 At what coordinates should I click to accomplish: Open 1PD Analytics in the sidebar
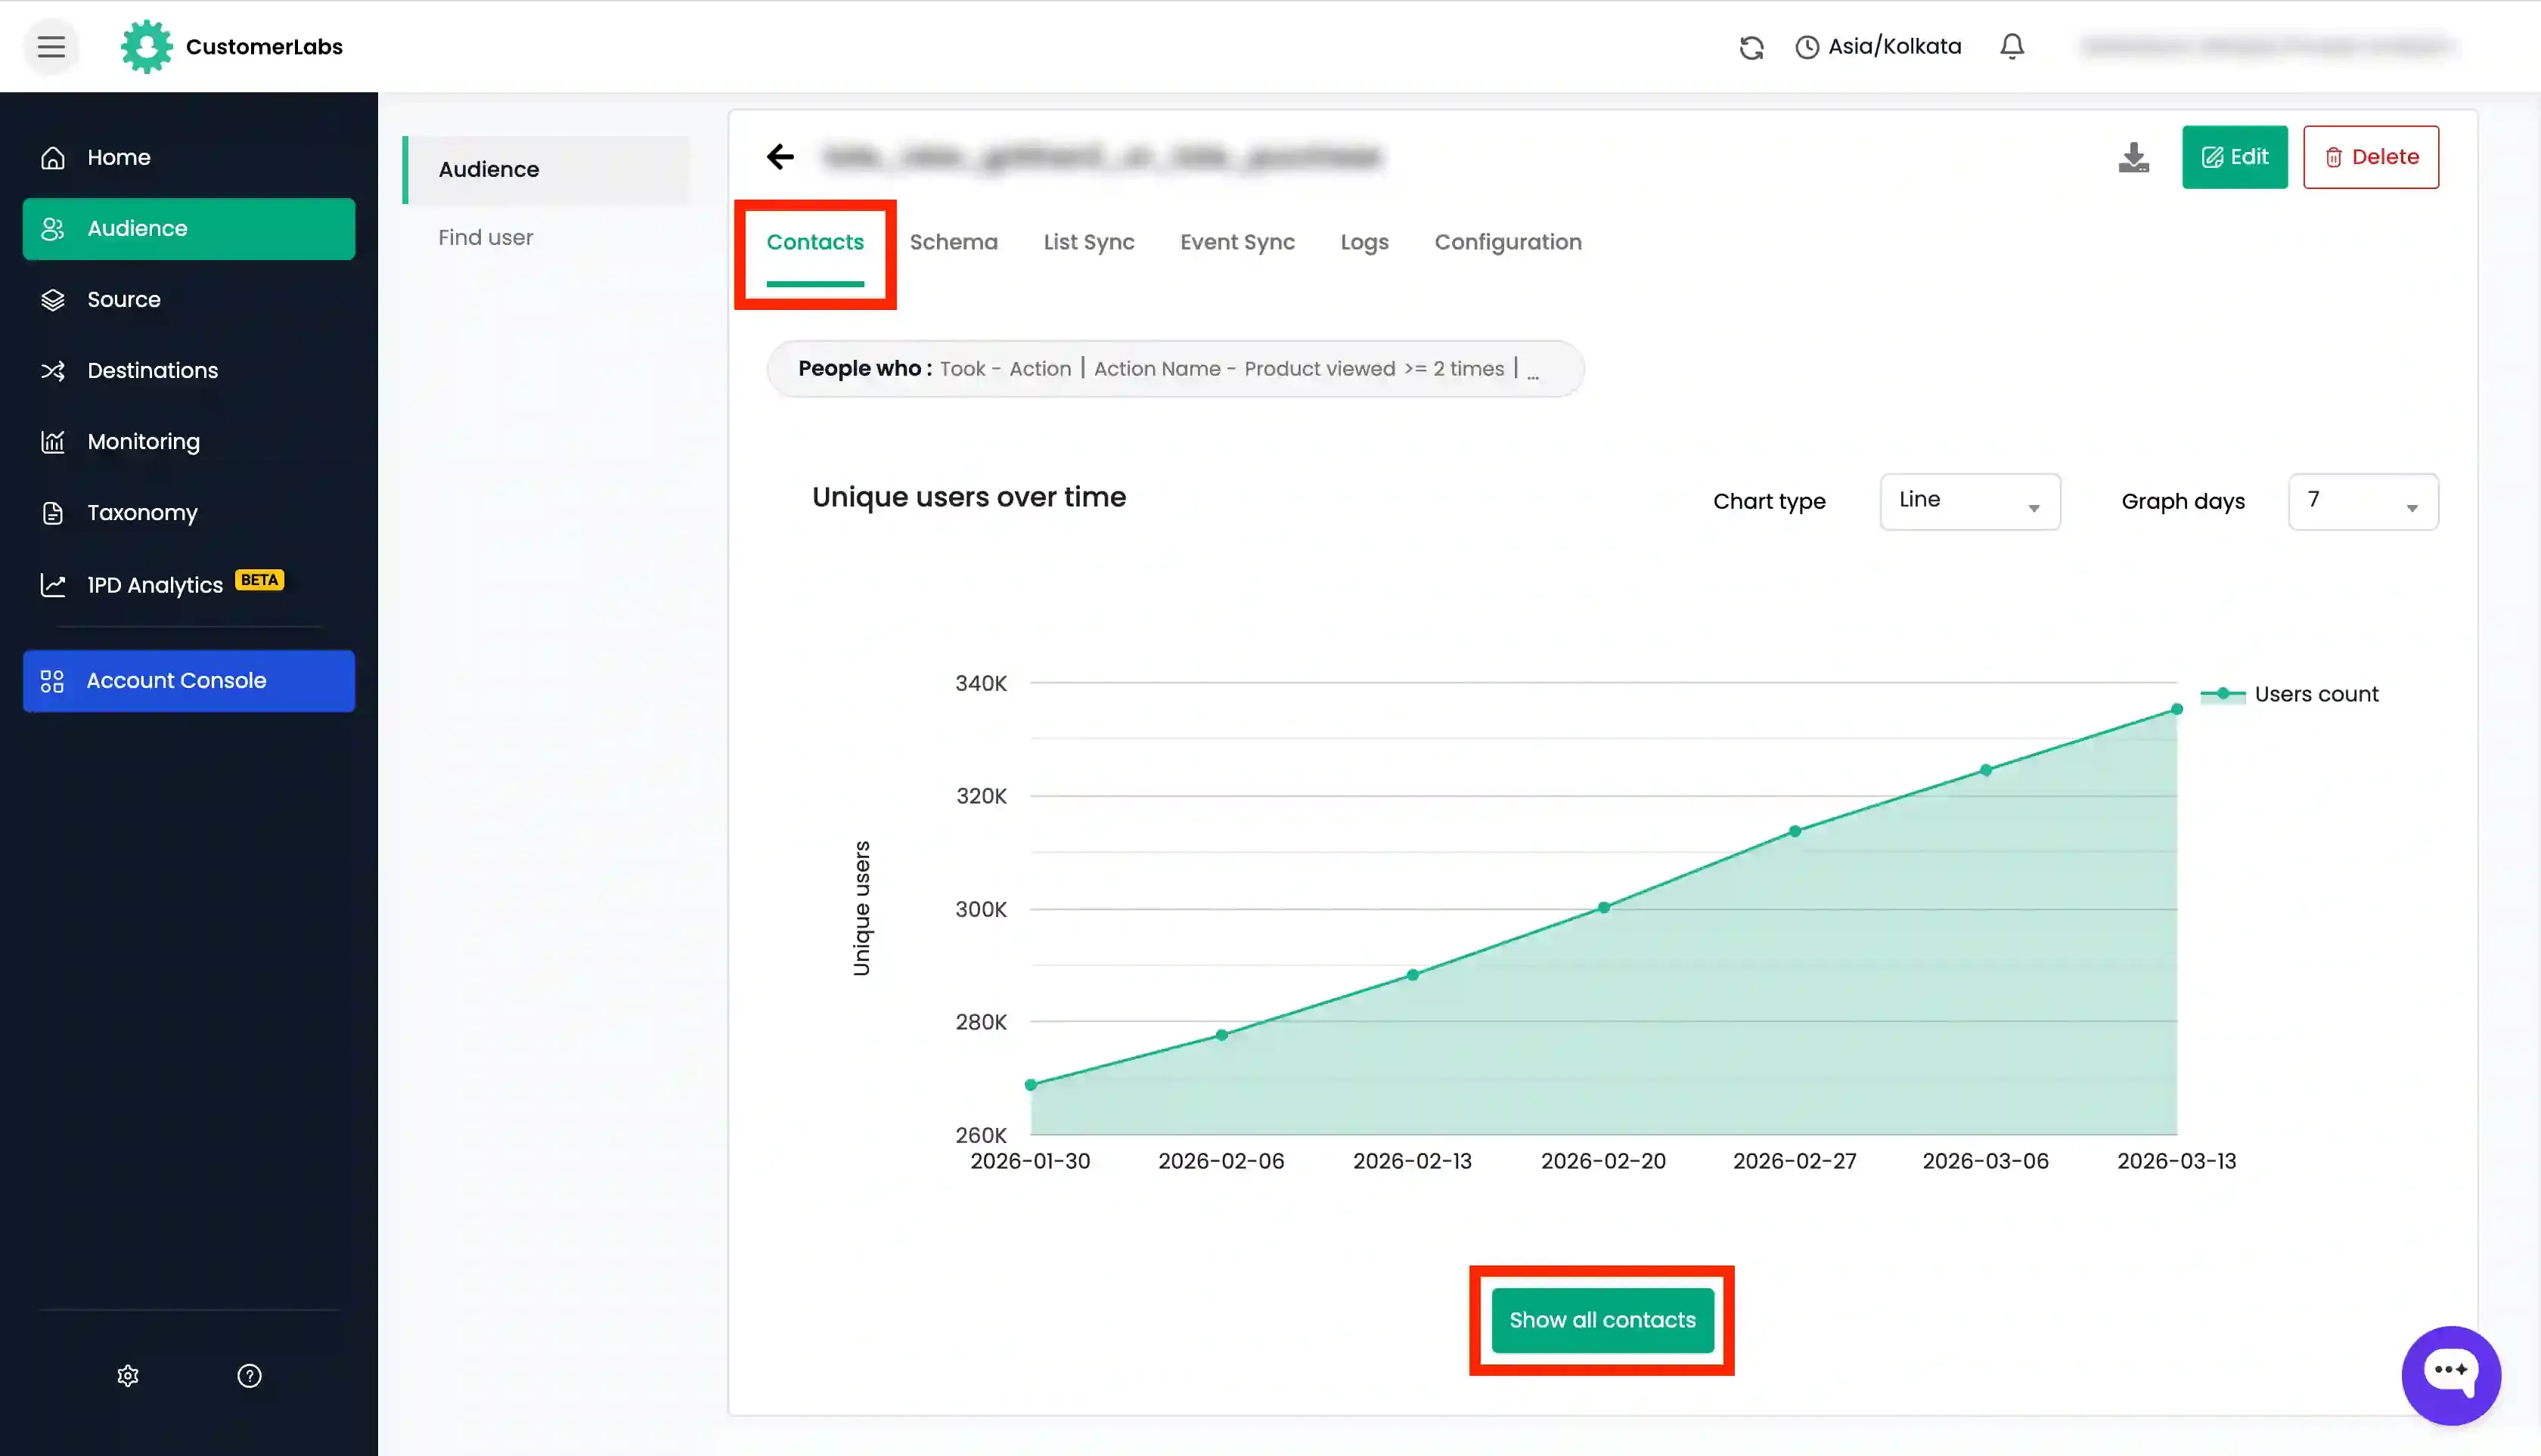tap(188, 585)
